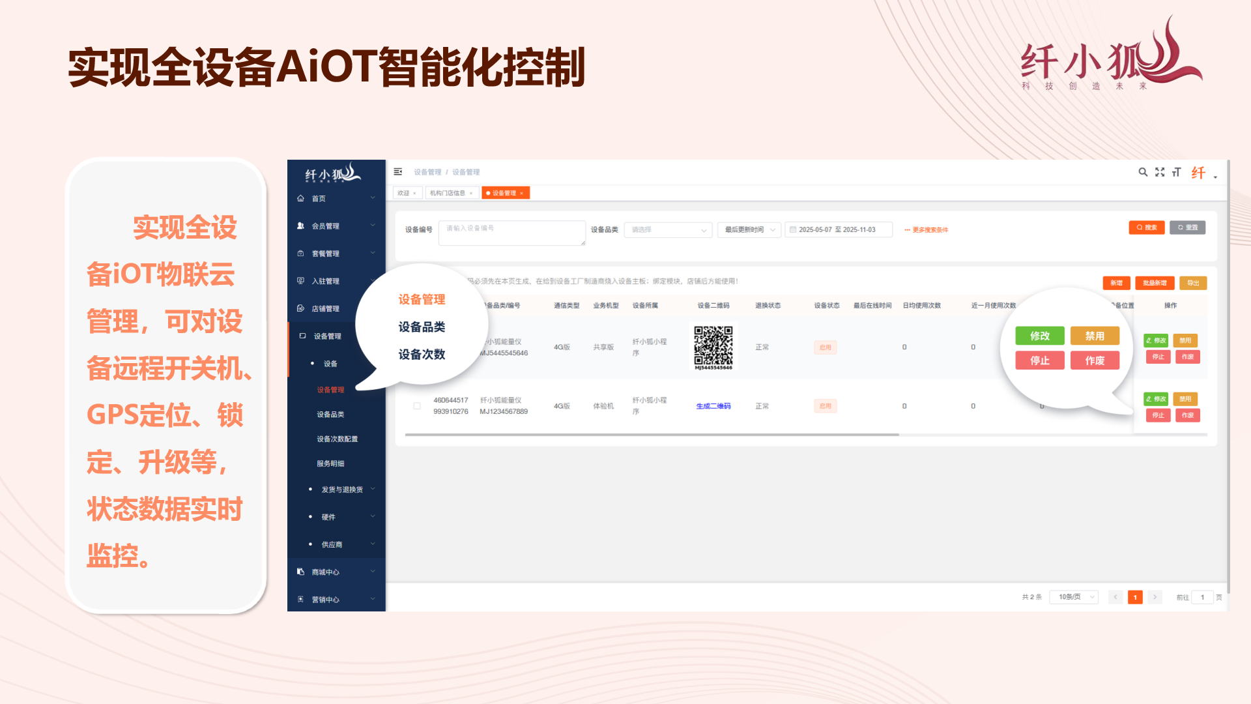This screenshot has height=704, width=1251.
Task: Open the 最后更新时间 dropdown
Action: pos(749,229)
